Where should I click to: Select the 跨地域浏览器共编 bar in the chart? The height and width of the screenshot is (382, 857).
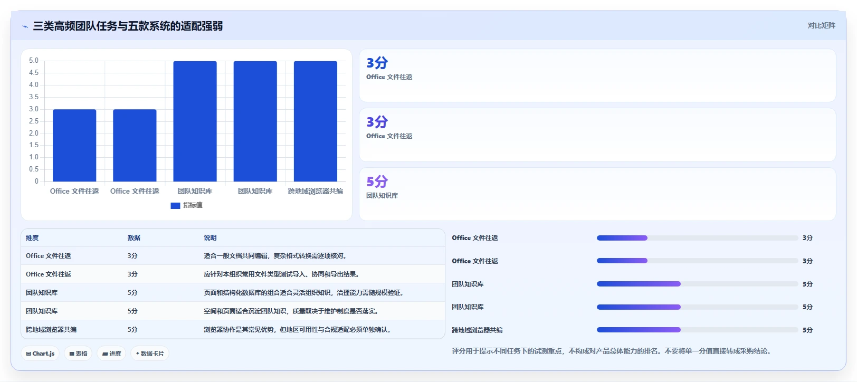pos(316,121)
